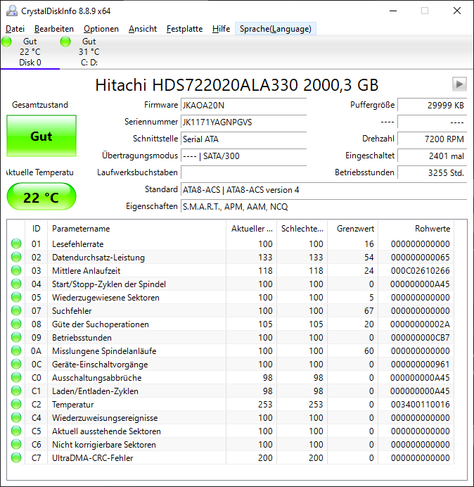Open the Datei menu

15,29
